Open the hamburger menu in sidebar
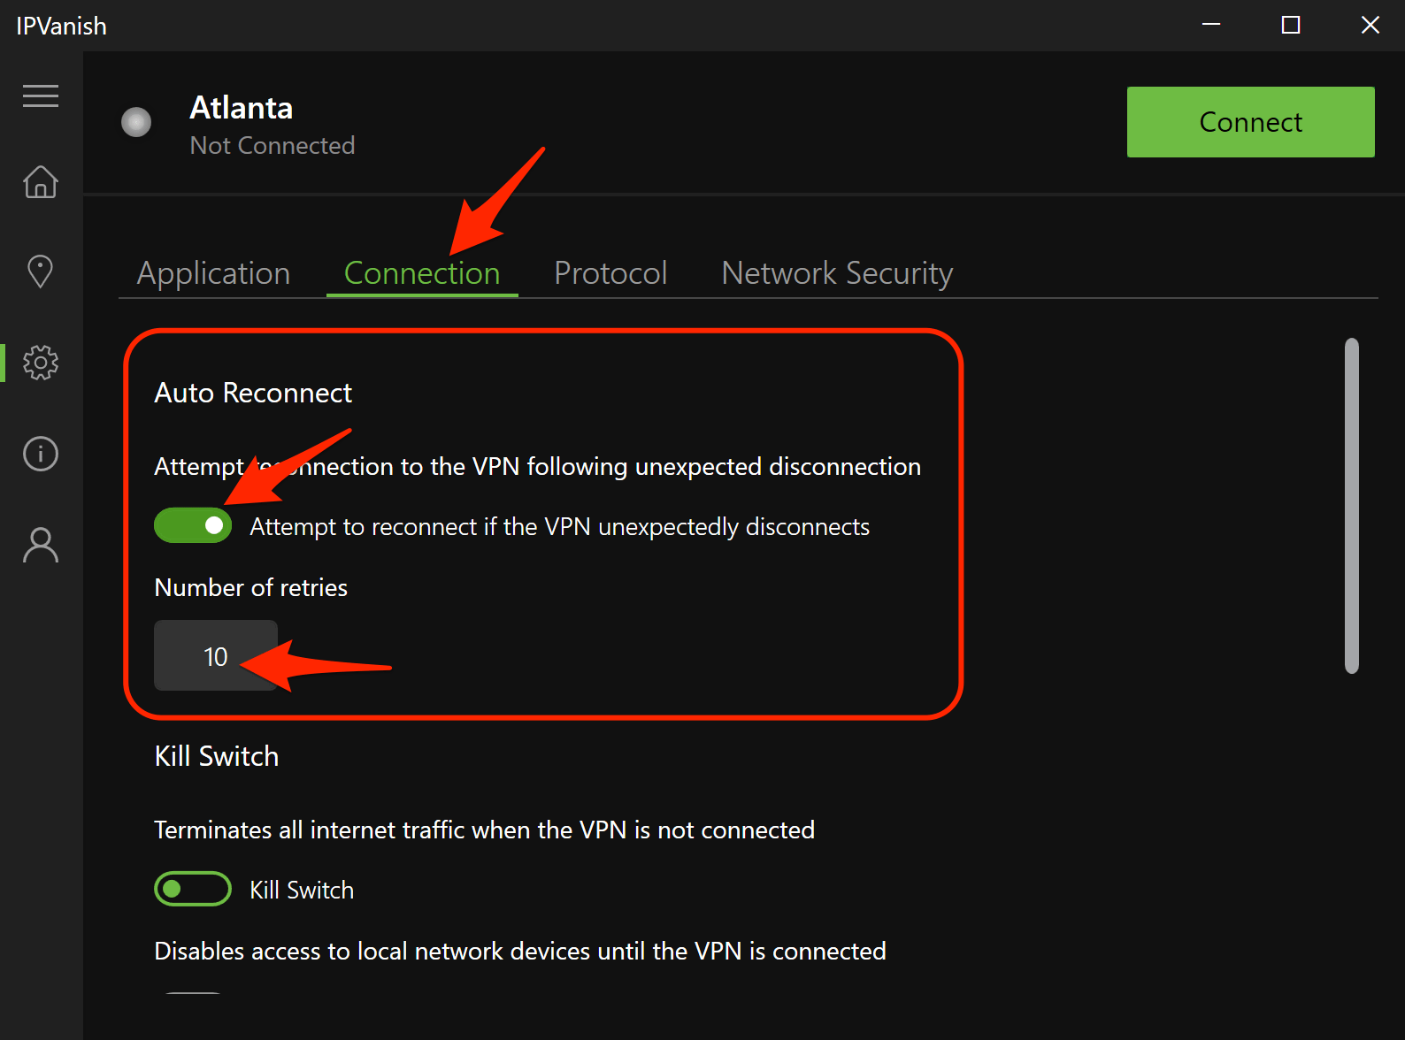The height and width of the screenshot is (1040, 1405). [x=41, y=96]
